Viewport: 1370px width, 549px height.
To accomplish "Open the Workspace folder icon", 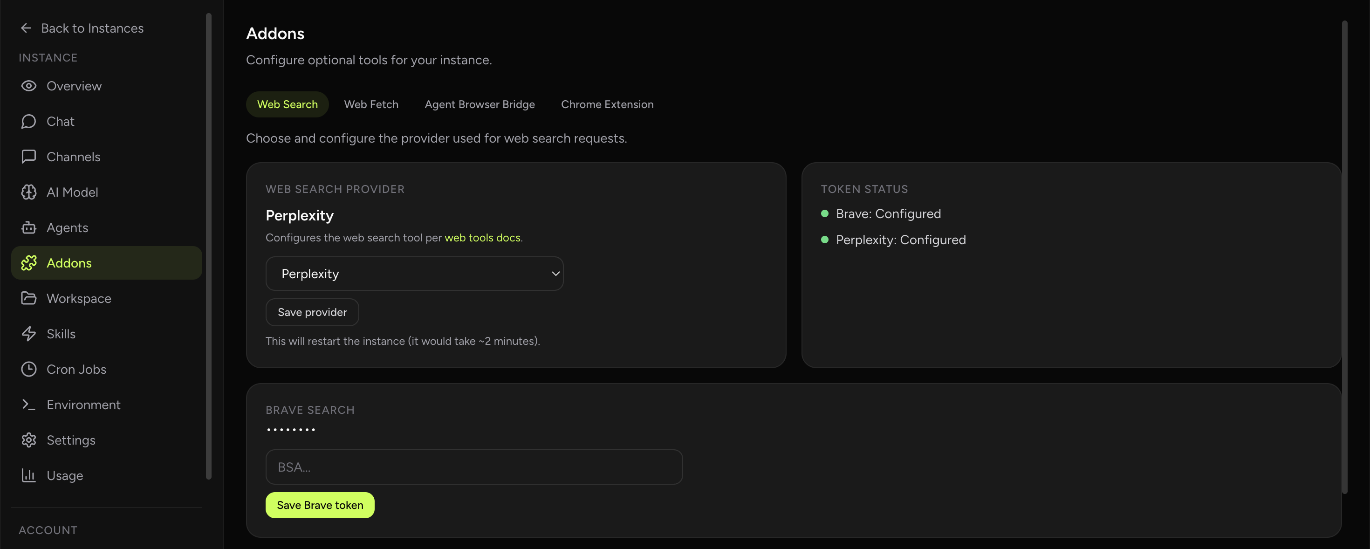I will tap(29, 298).
